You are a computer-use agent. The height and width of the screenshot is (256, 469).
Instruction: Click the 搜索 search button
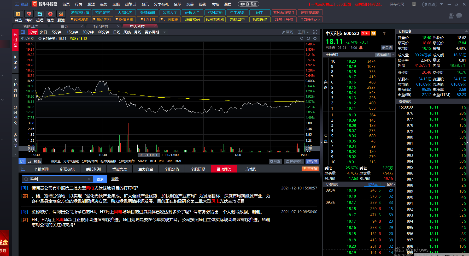point(100,179)
